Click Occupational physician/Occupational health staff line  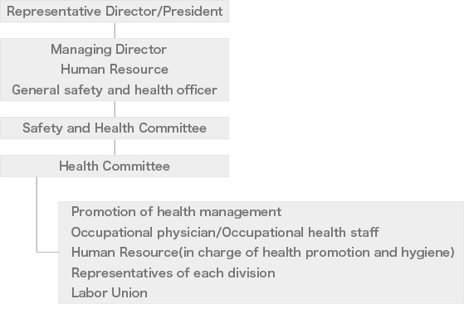(225, 233)
